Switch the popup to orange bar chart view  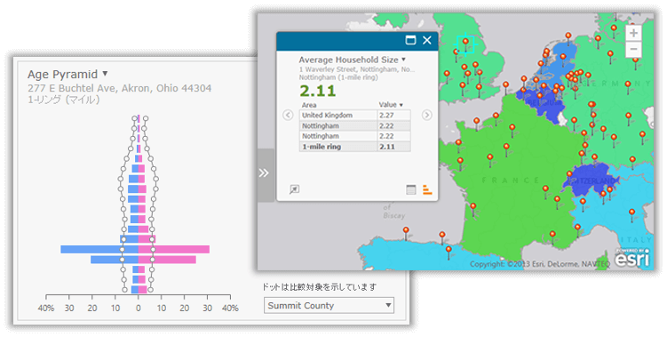(x=427, y=189)
